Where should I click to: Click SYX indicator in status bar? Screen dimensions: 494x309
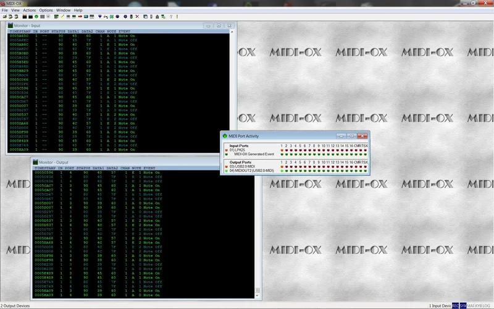click(x=463, y=305)
